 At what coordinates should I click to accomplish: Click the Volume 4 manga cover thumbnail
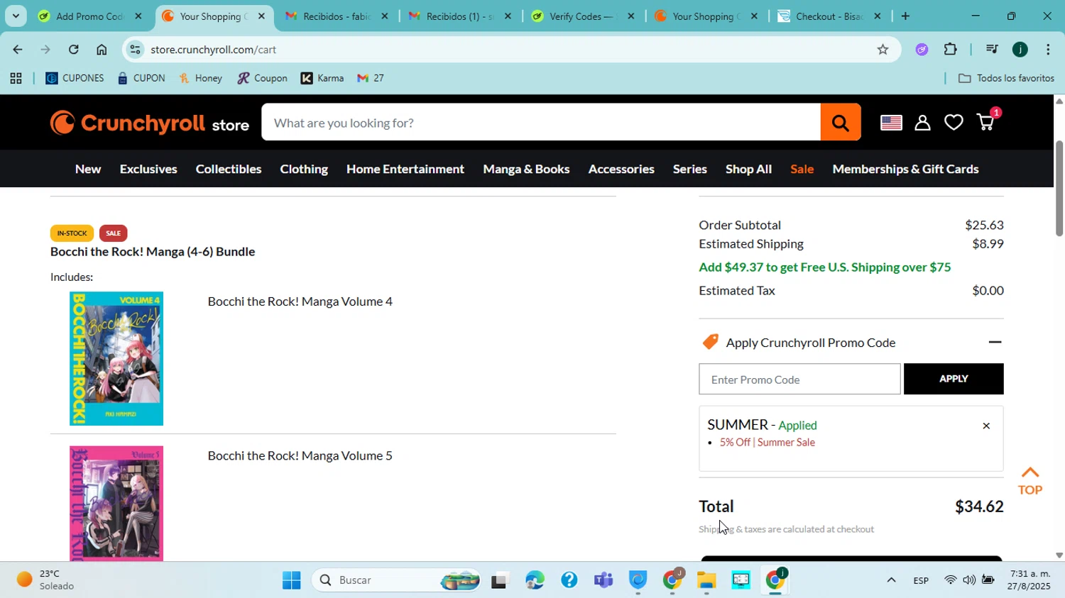[x=116, y=358]
